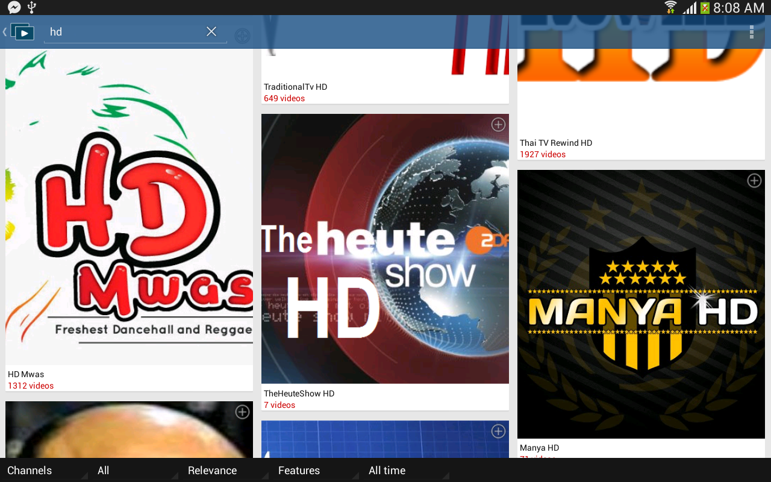Open the All time date dropdown
This screenshot has height=482, width=771.
[x=407, y=471]
